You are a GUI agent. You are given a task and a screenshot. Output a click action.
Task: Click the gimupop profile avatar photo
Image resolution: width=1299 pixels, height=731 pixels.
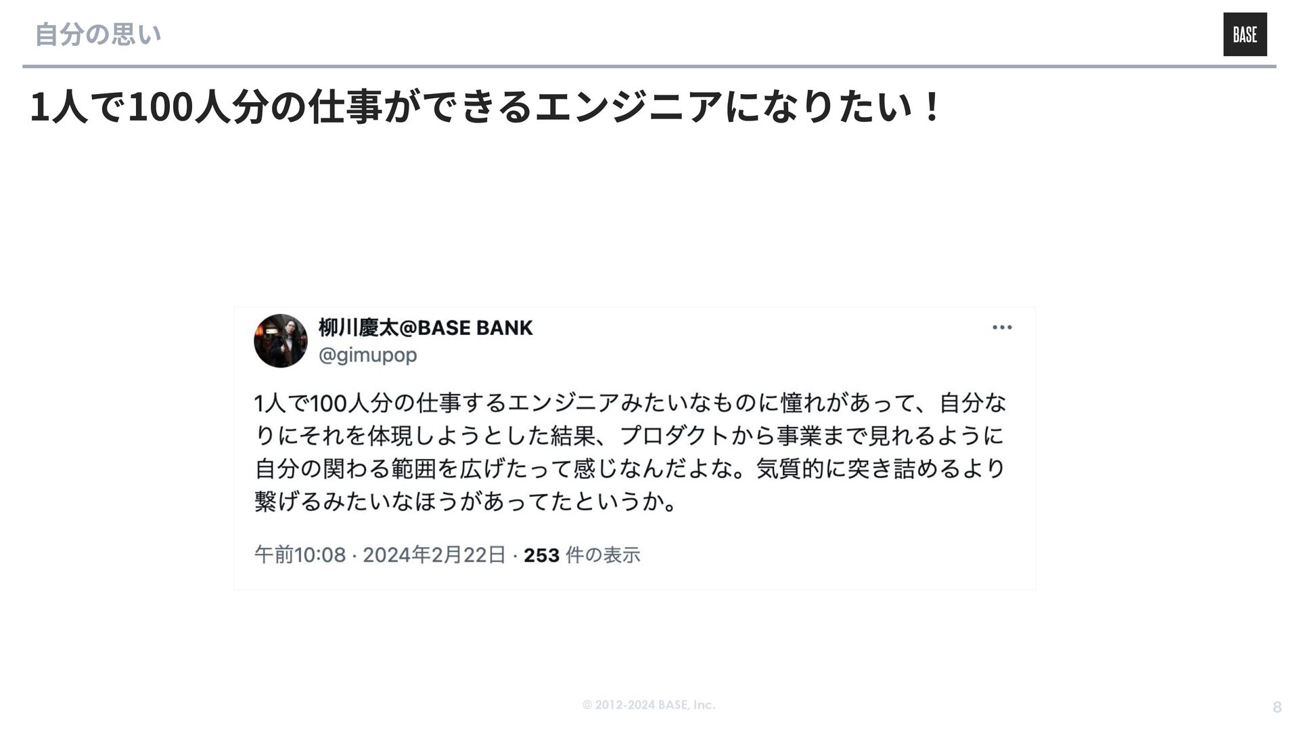pyautogui.click(x=281, y=340)
